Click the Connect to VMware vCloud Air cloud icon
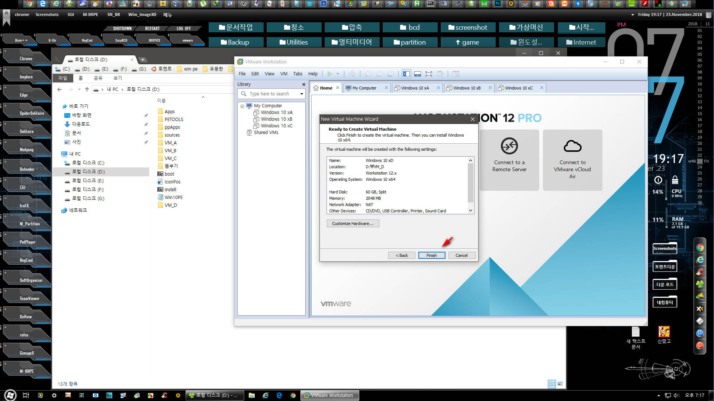The height and width of the screenshot is (401, 714). coord(573,146)
